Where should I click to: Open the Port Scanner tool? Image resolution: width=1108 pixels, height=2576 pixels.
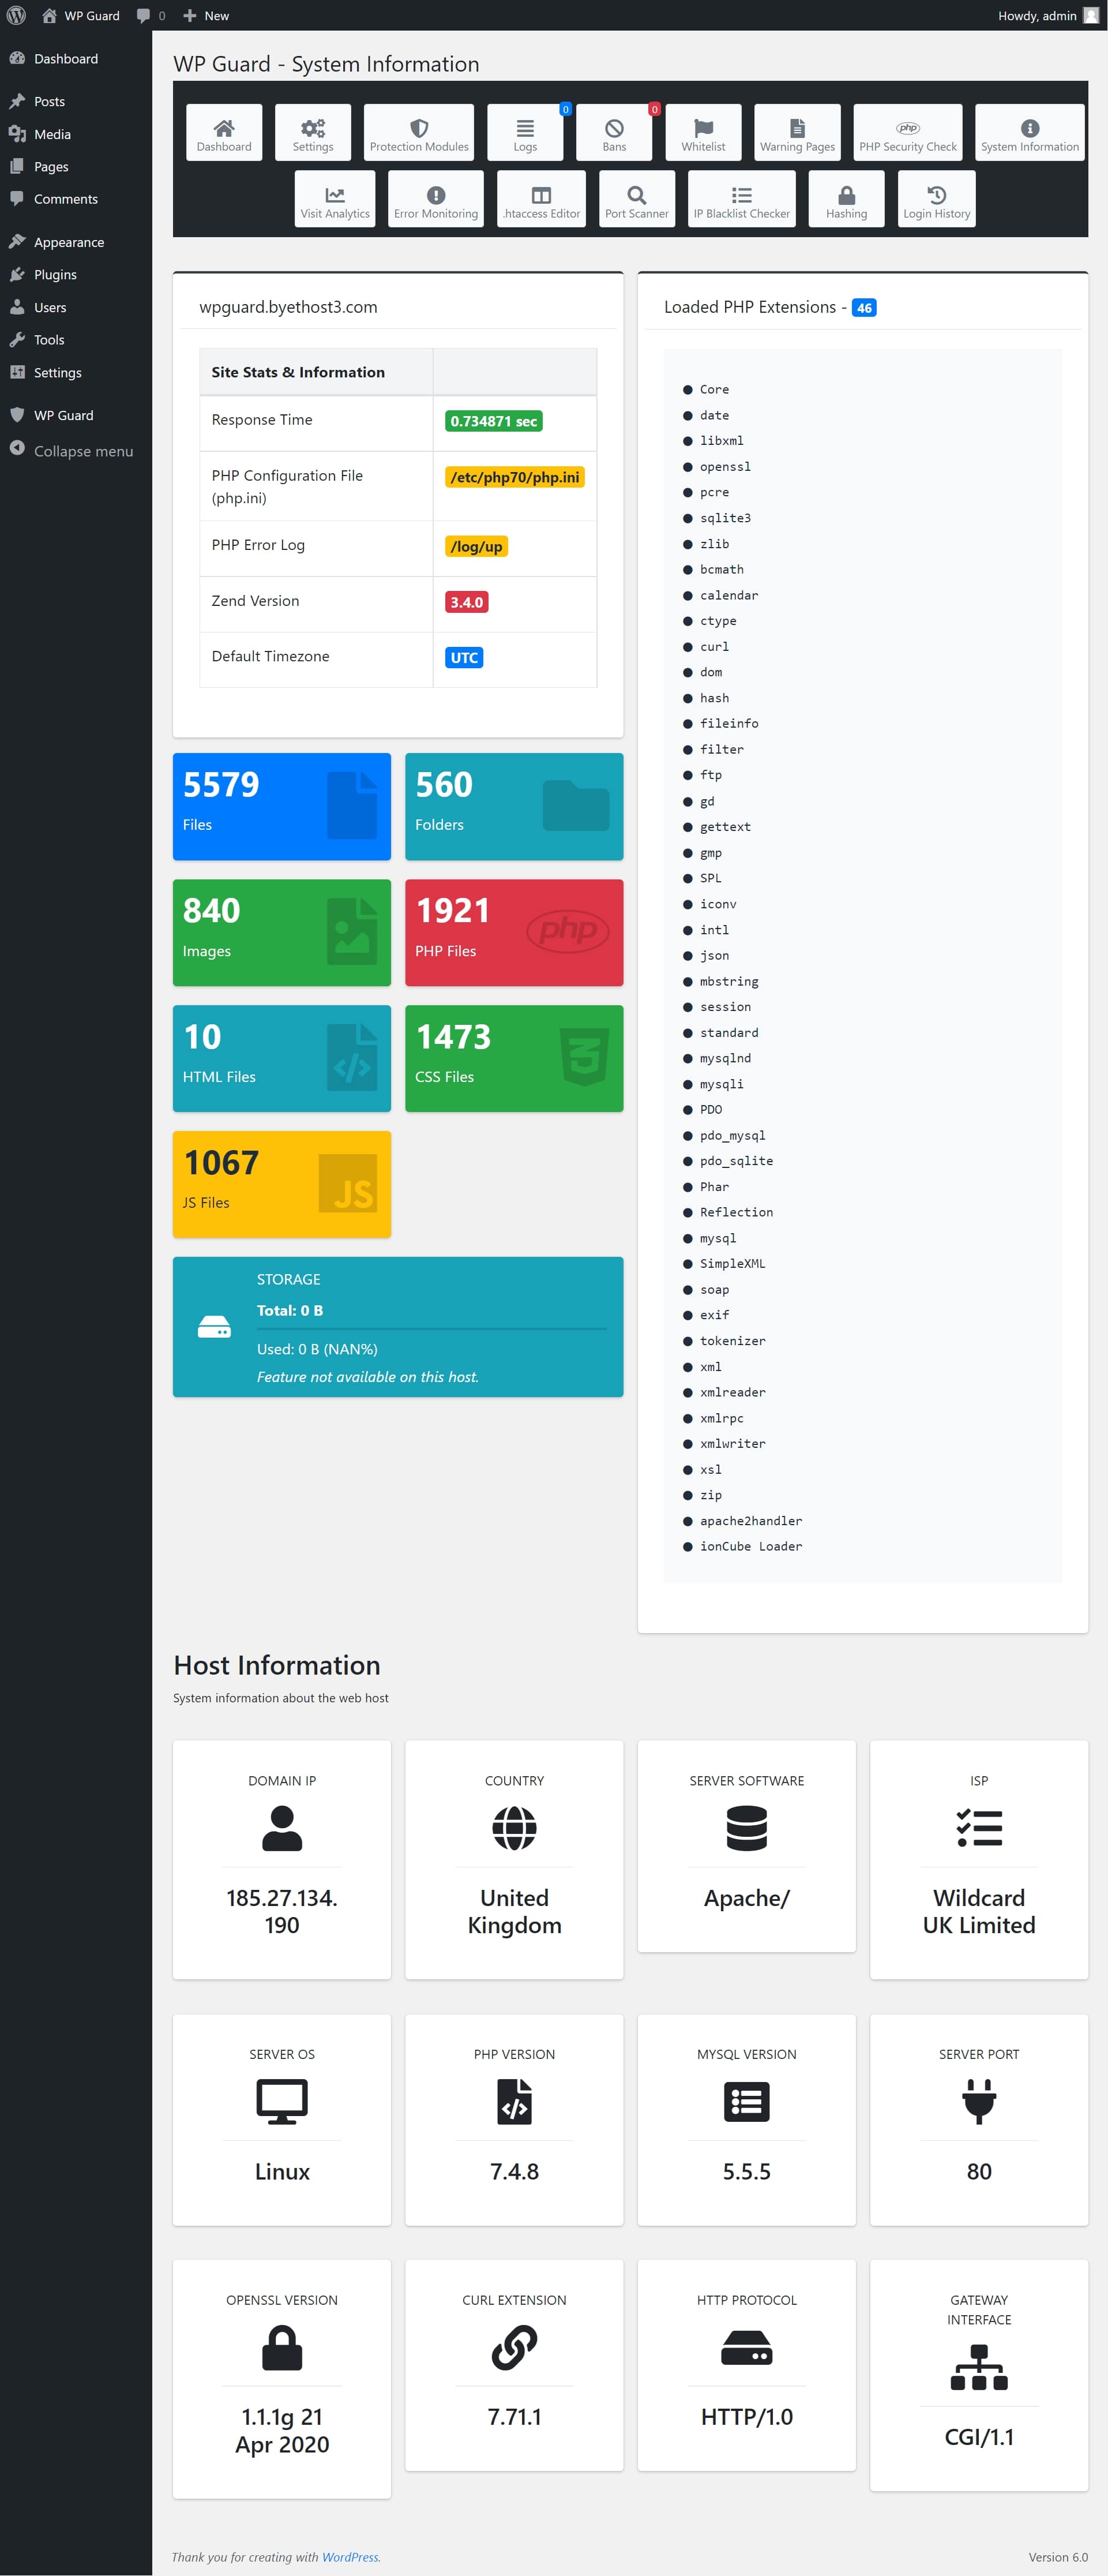[636, 198]
